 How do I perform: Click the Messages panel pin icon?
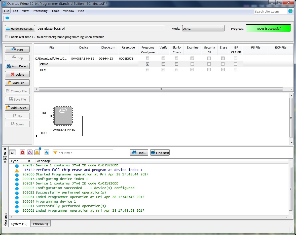click(x=5, y=158)
